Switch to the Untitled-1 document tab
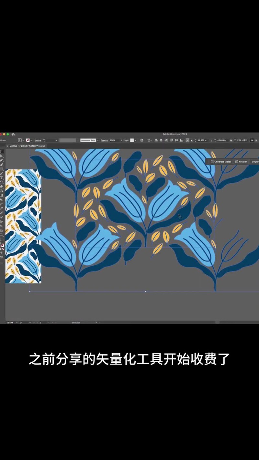The height and width of the screenshot is (460, 259). [x=27, y=146]
